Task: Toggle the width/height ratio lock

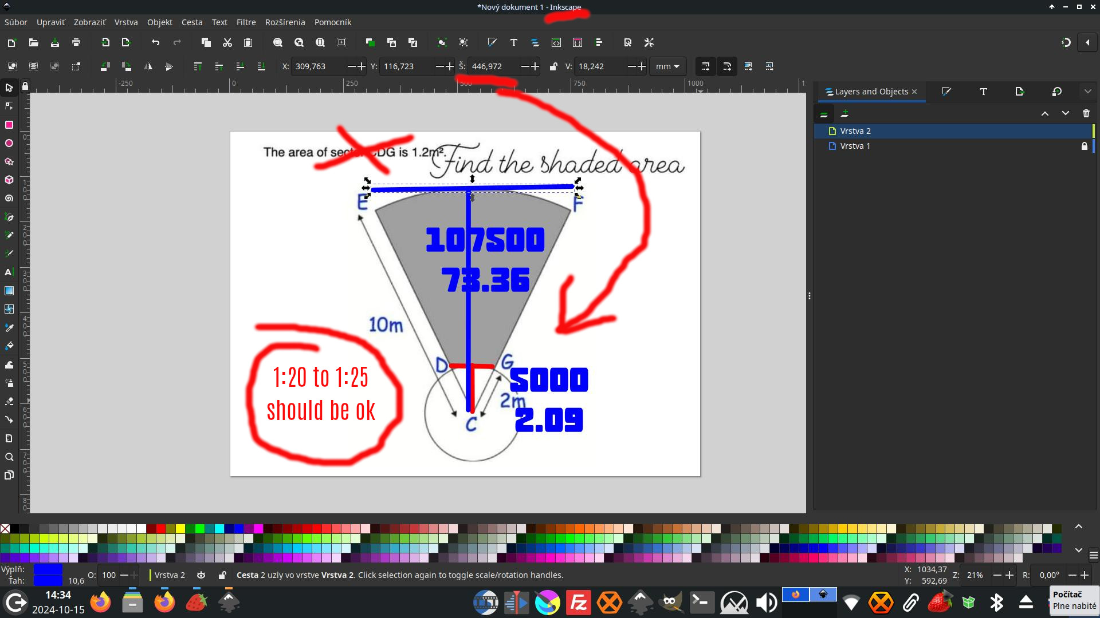Action: pyautogui.click(x=553, y=66)
